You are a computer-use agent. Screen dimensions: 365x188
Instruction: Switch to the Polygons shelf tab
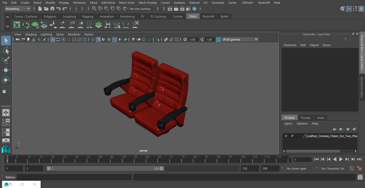(x=50, y=17)
